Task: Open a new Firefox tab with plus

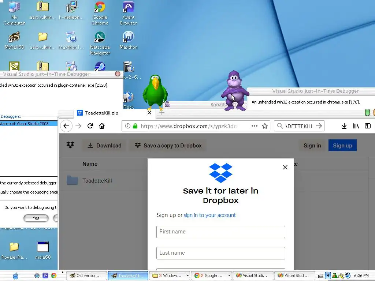Action: (162, 112)
